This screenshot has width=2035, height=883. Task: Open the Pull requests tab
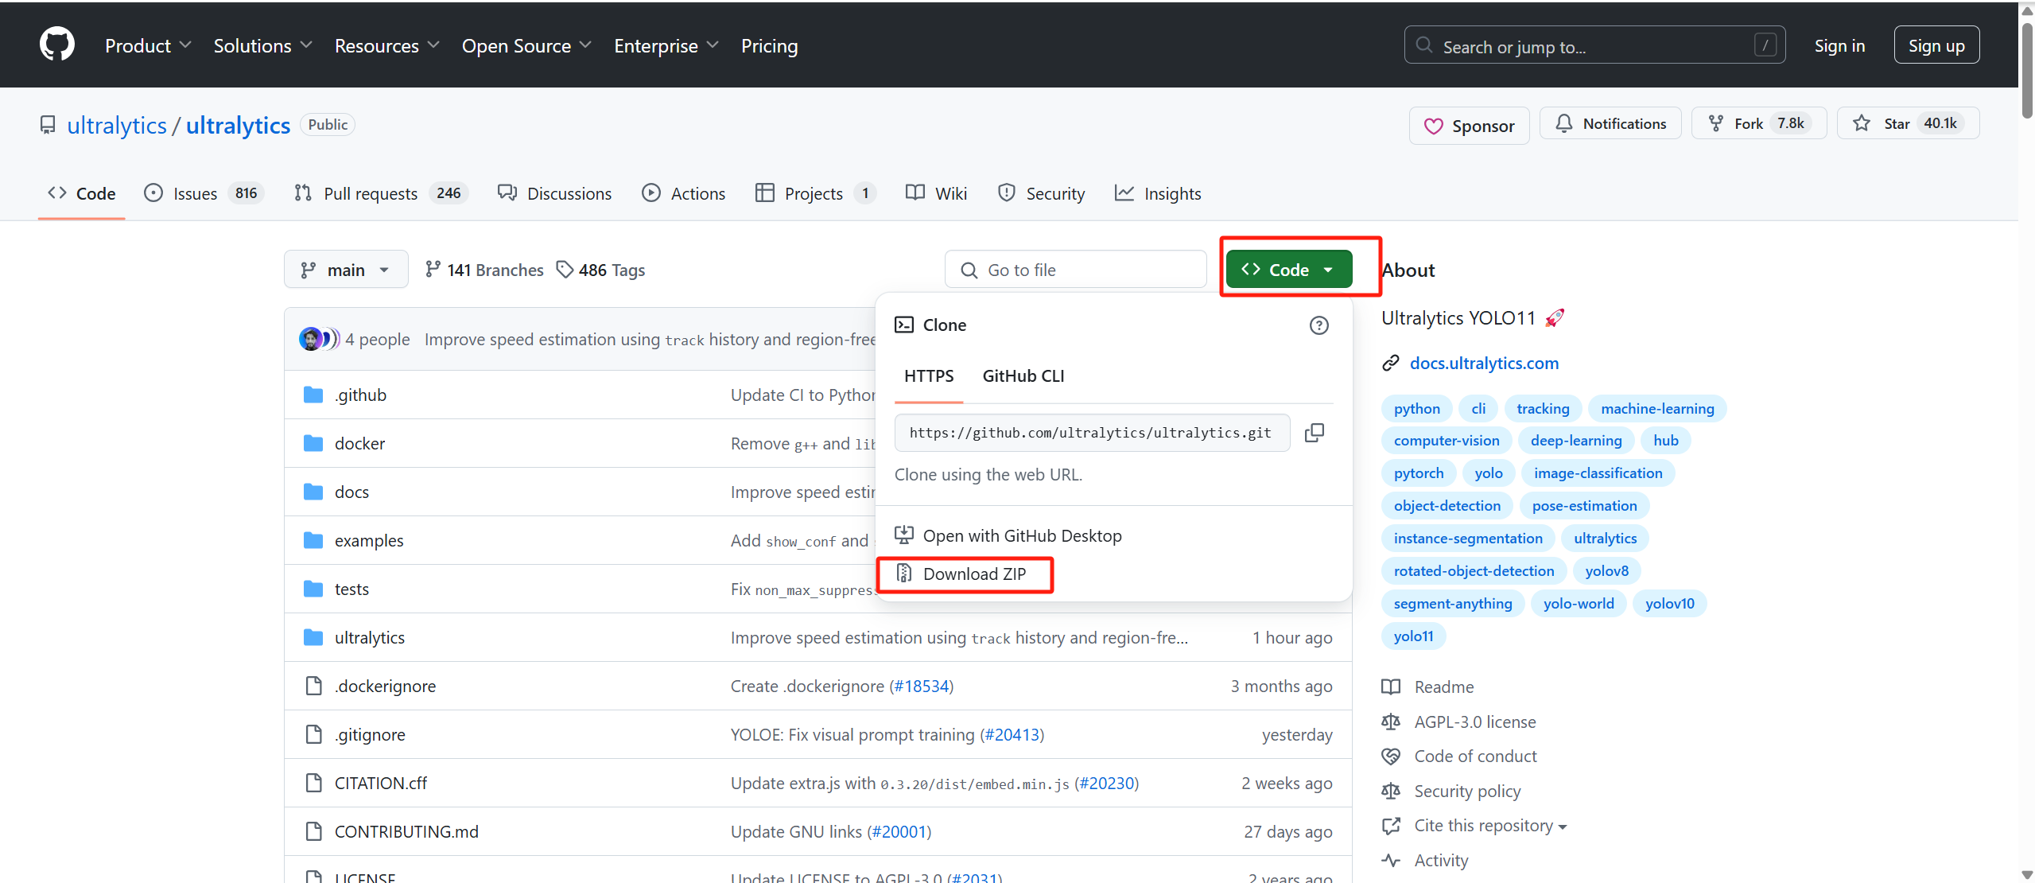click(x=370, y=193)
